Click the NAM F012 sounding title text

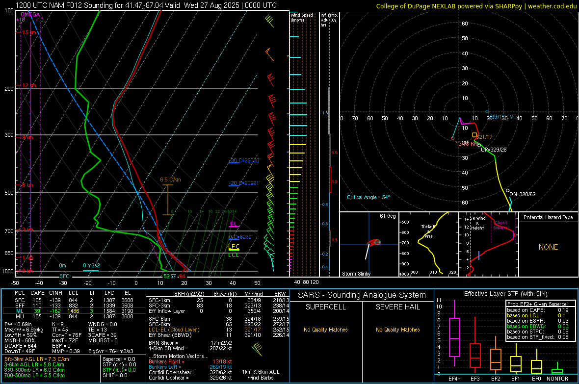click(x=146, y=5)
